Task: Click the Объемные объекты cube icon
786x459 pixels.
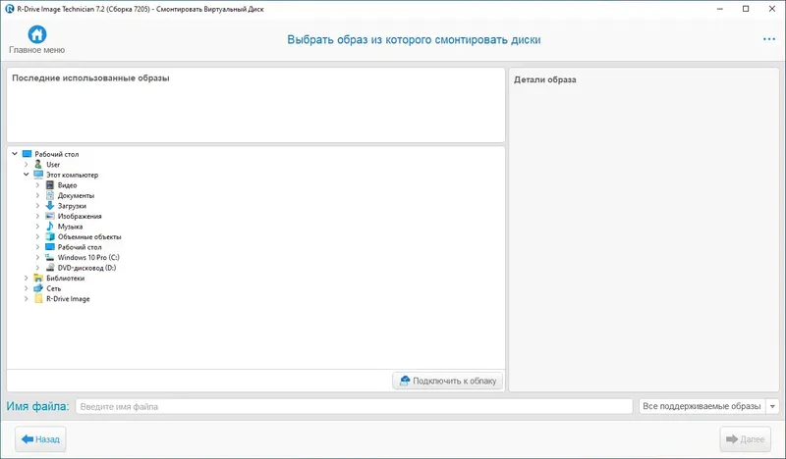Action: click(x=50, y=236)
